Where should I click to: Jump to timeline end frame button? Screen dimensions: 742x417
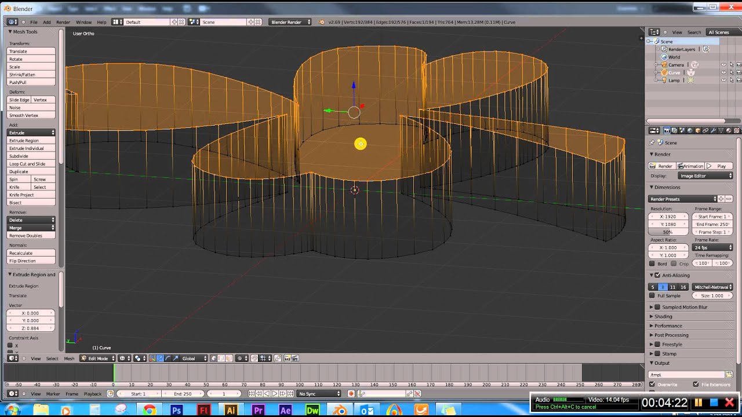point(289,394)
